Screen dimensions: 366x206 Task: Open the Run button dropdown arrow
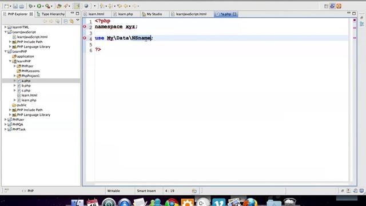(x=43, y=6)
